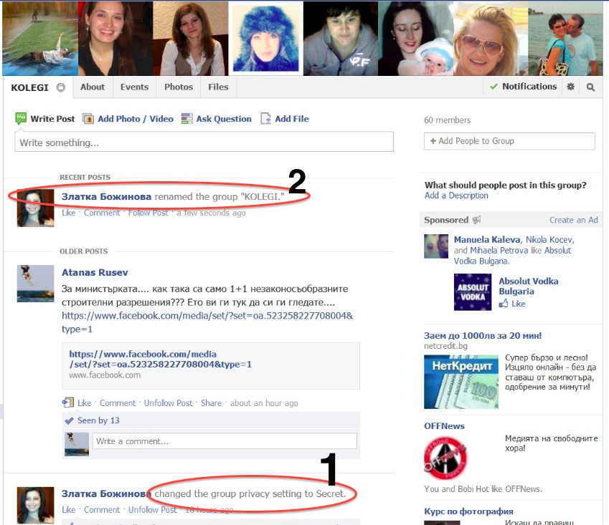The height and width of the screenshot is (525, 609).
Task: Click the Add a Description link
Action: pos(456,196)
